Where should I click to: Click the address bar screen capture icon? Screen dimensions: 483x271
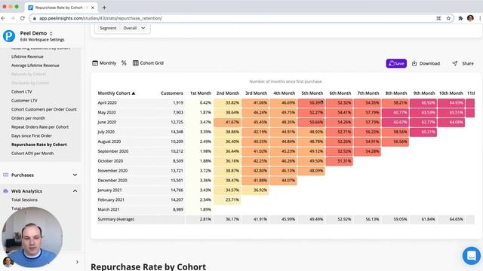pyautogui.click(x=438, y=18)
